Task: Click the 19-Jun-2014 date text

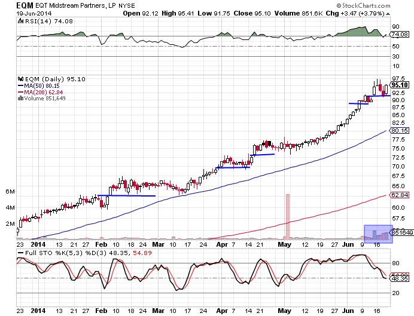Action: tap(34, 14)
